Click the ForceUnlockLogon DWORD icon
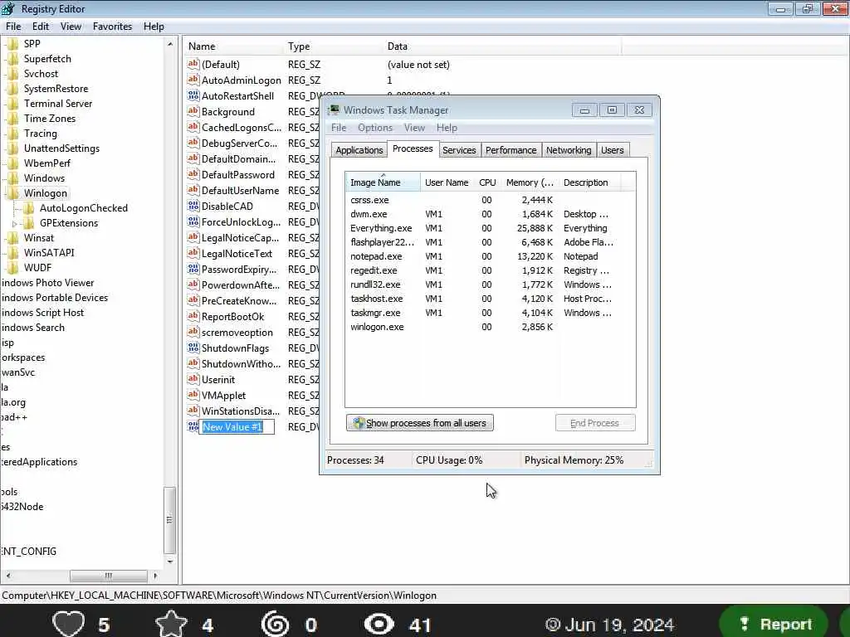The image size is (850, 637). coord(193,221)
